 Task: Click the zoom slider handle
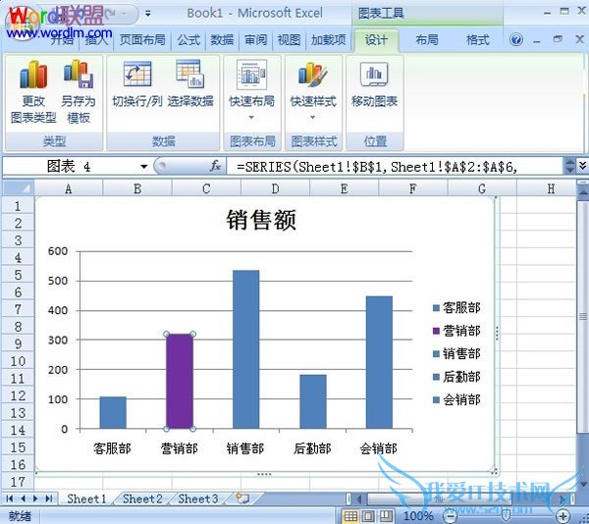pyautogui.click(x=506, y=515)
